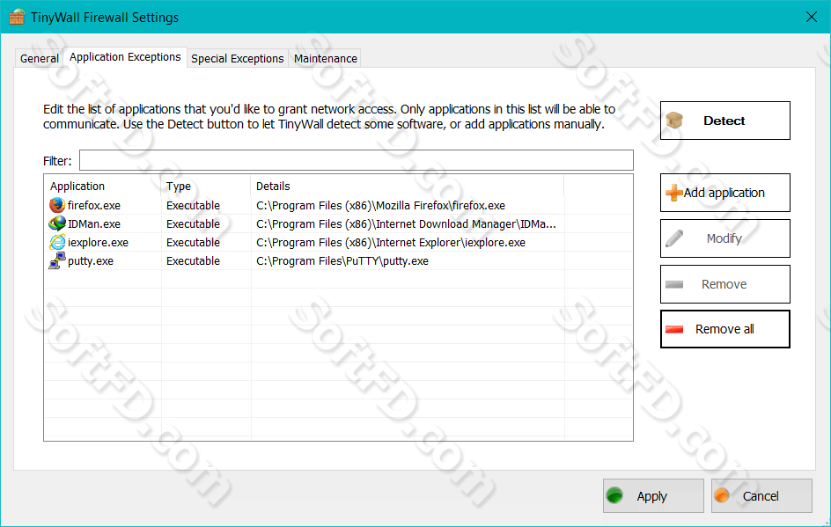The width and height of the screenshot is (831, 527).
Task: Open the Special Exceptions tab
Action: pyautogui.click(x=238, y=58)
